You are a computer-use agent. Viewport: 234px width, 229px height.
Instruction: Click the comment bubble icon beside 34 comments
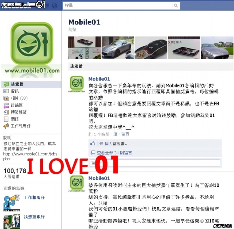[93, 153]
